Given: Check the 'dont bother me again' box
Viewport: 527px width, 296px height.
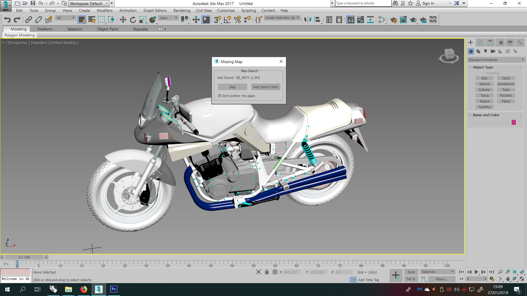Looking at the screenshot, I should (220, 96).
